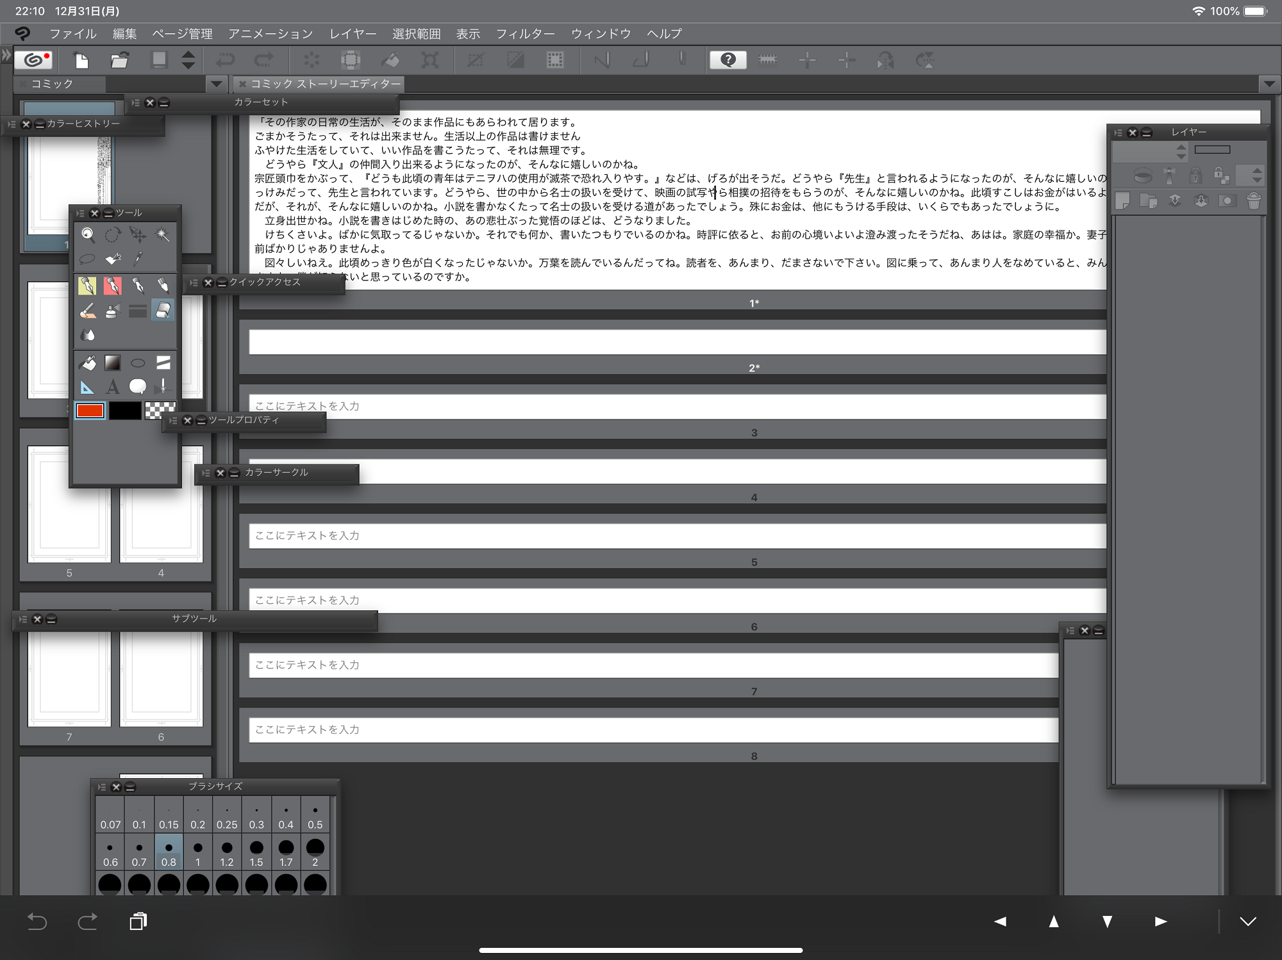Image resolution: width=1282 pixels, height=960 pixels.
Task: Select the red main color swatch
Action: (90, 411)
